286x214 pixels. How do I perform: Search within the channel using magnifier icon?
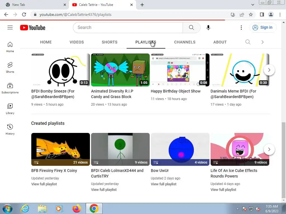[x=248, y=42]
